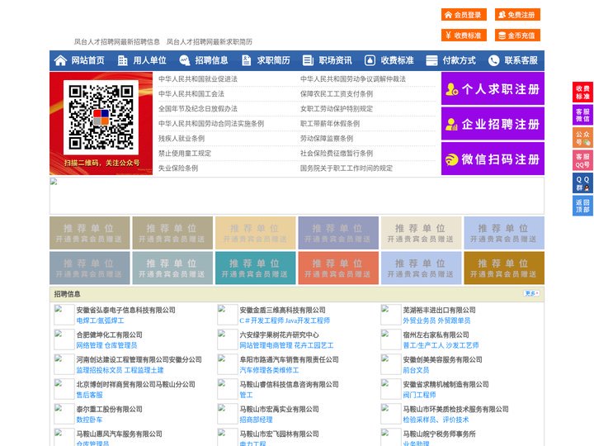
Task: Open 阀门工程师 job link
Action: (419, 395)
